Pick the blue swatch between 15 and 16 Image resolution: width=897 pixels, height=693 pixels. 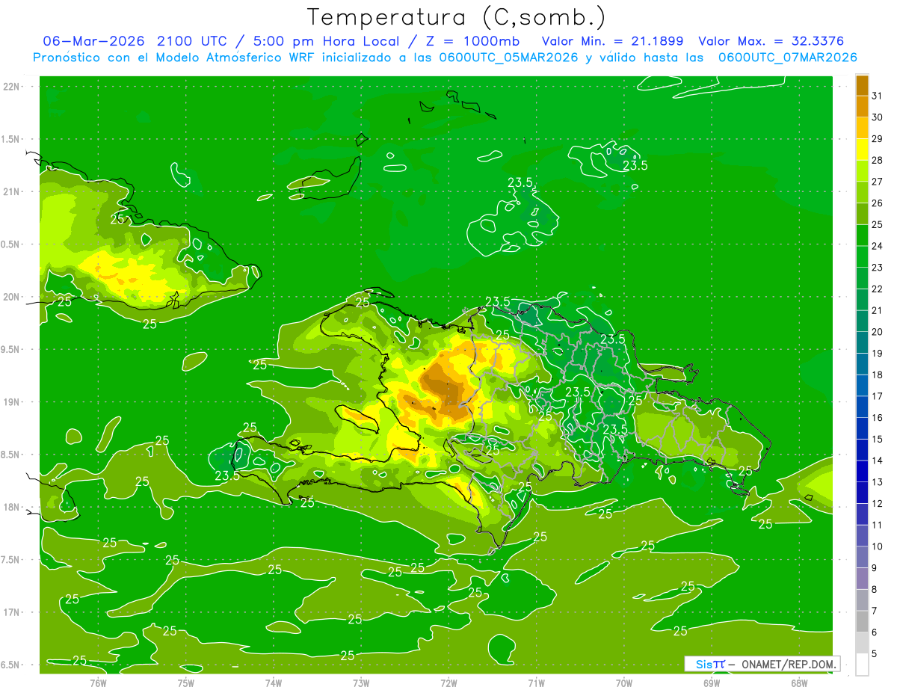(x=862, y=428)
